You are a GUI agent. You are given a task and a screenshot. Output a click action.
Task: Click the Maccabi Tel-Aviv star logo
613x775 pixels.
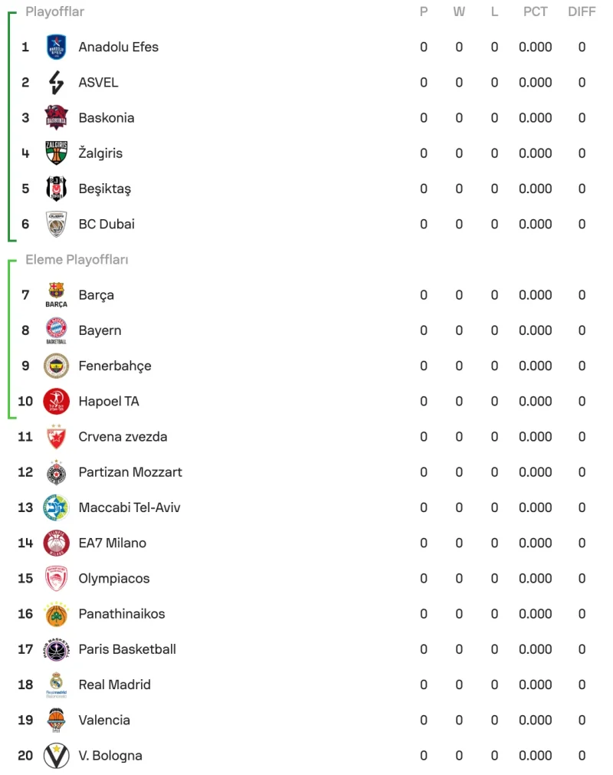click(x=56, y=507)
